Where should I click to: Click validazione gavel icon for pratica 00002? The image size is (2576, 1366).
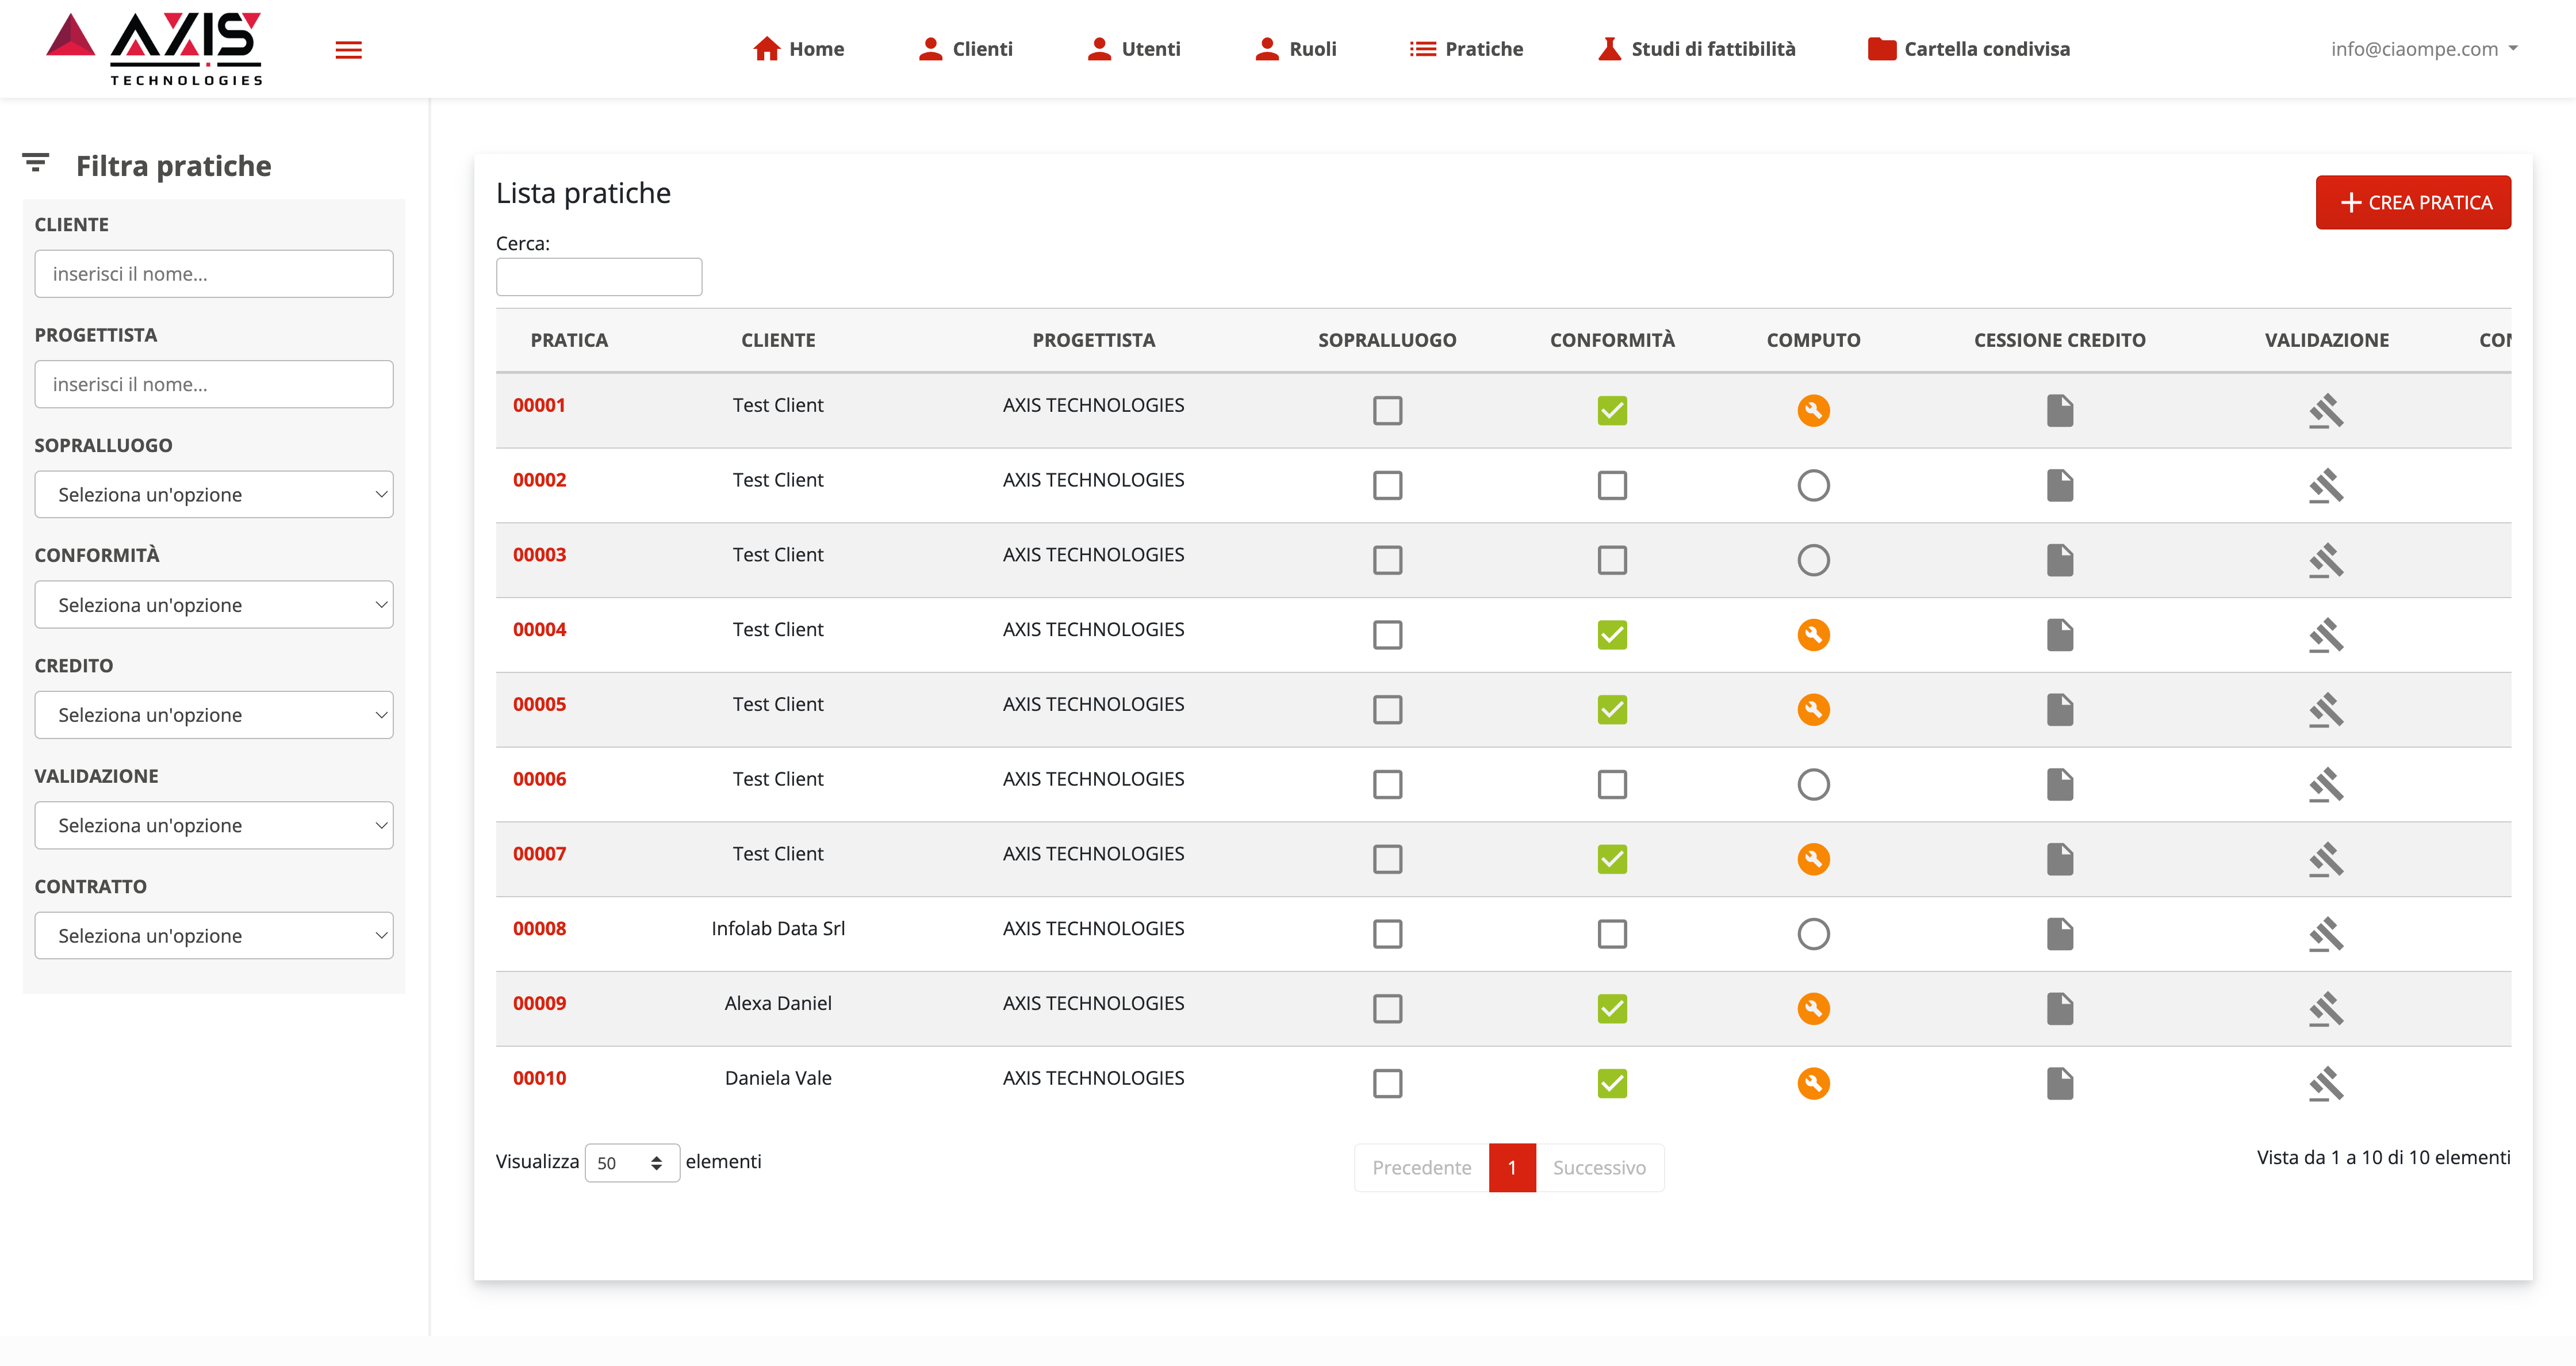coord(2326,485)
